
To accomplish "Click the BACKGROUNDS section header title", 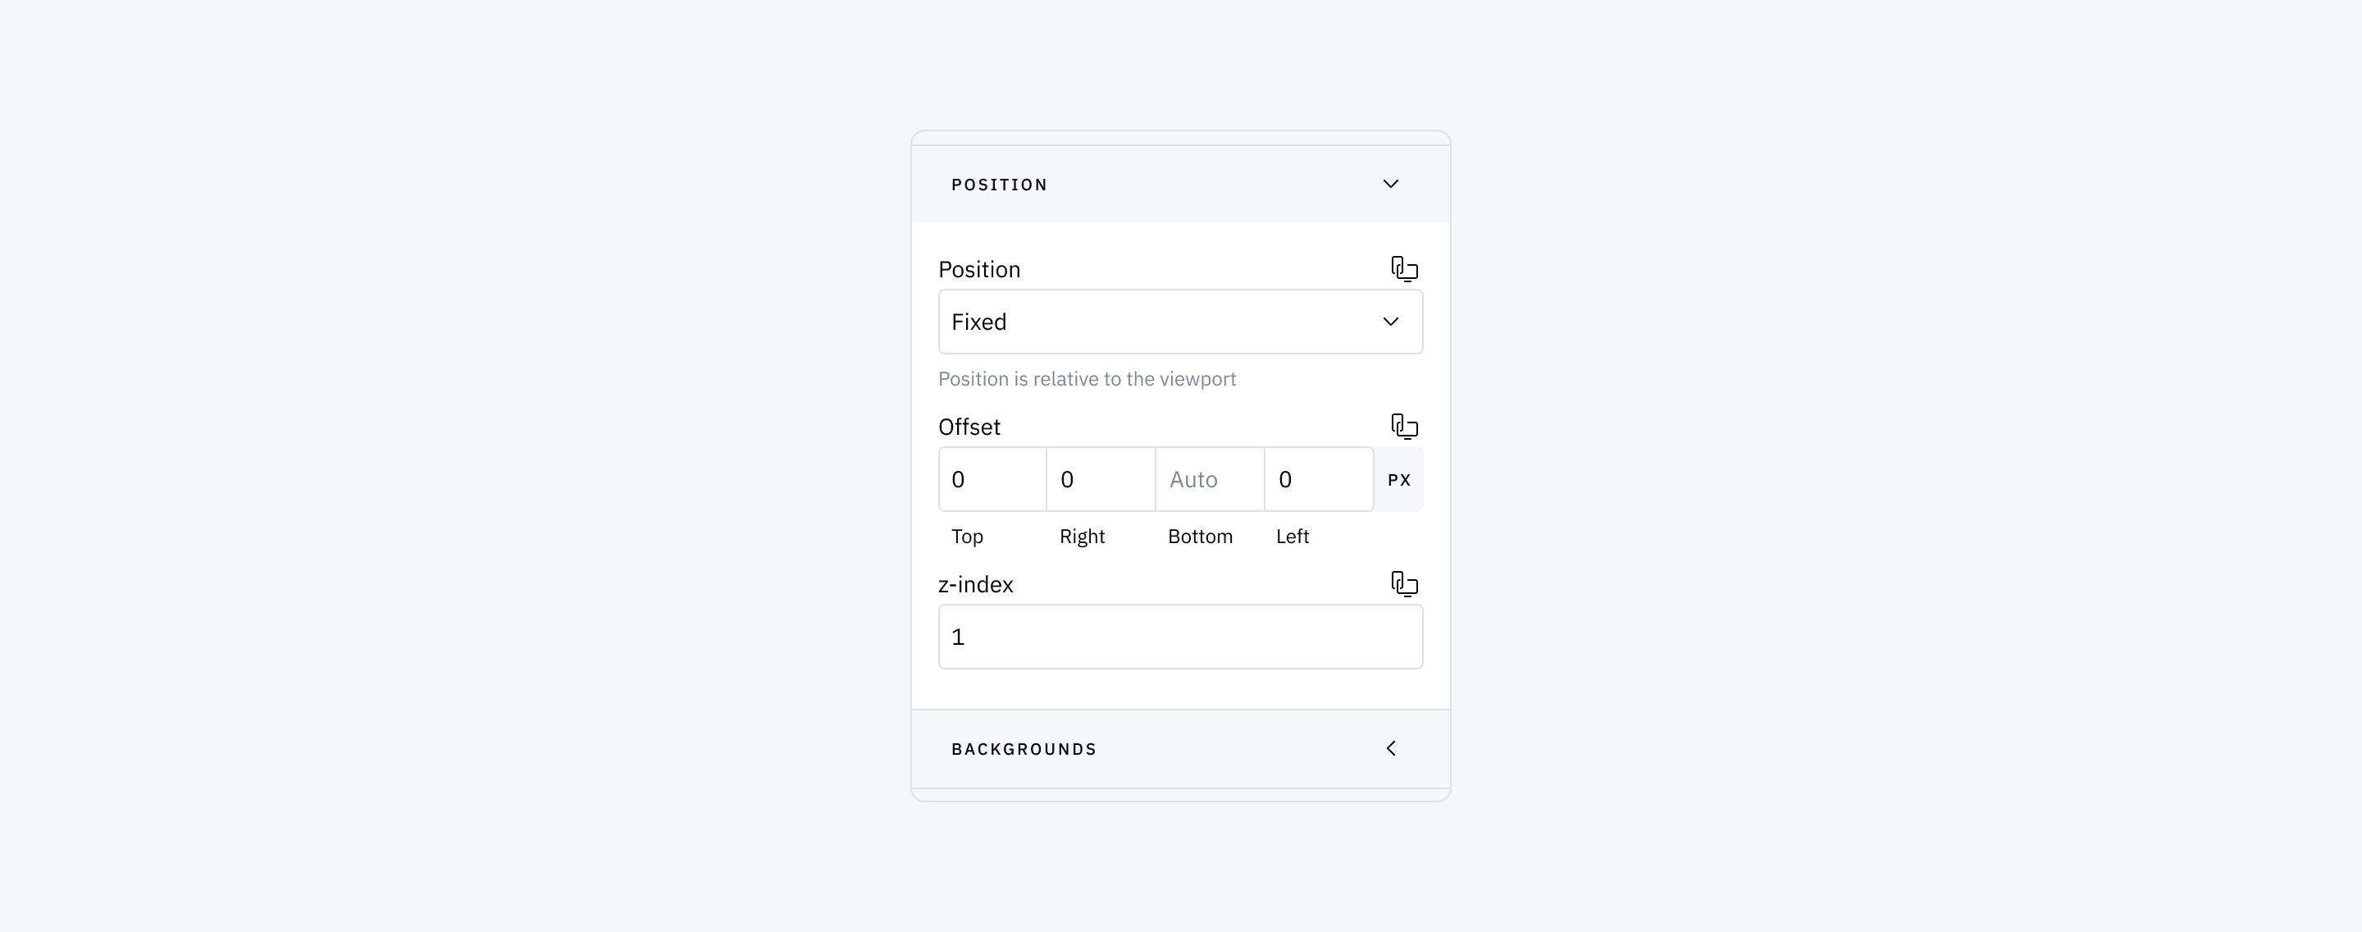I will (1024, 749).
